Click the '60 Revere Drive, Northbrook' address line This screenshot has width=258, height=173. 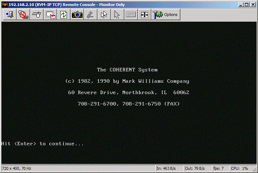coord(129,92)
